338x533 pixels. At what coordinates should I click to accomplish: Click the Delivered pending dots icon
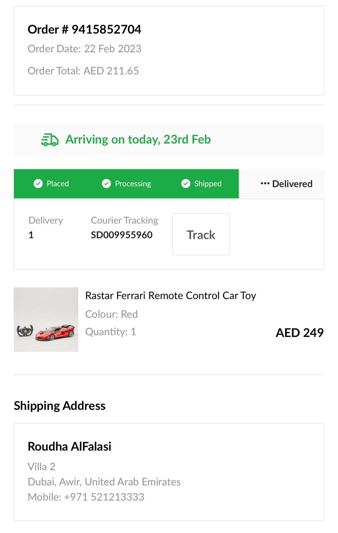pyautogui.click(x=265, y=184)
